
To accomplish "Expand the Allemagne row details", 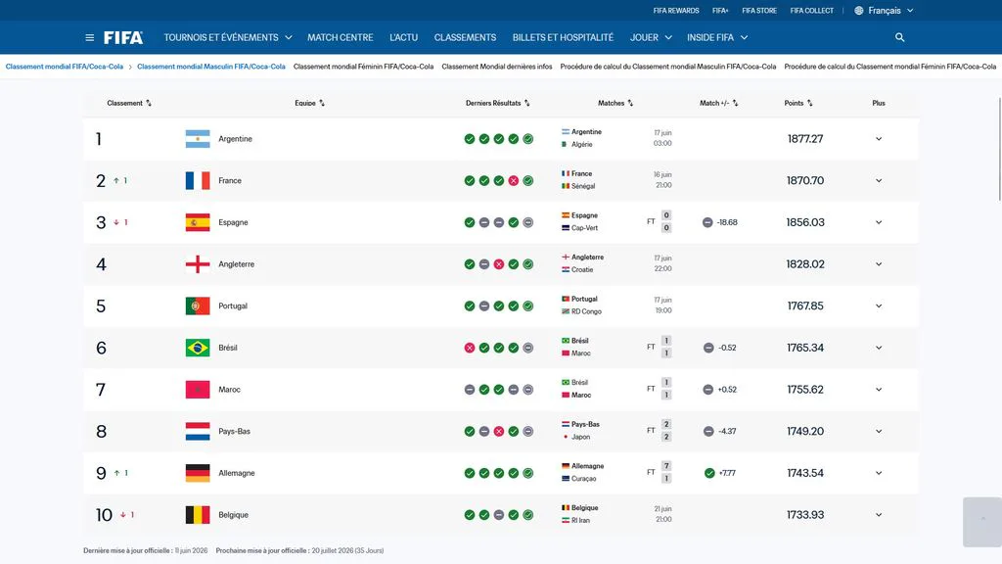I will [x=879, y=473].
